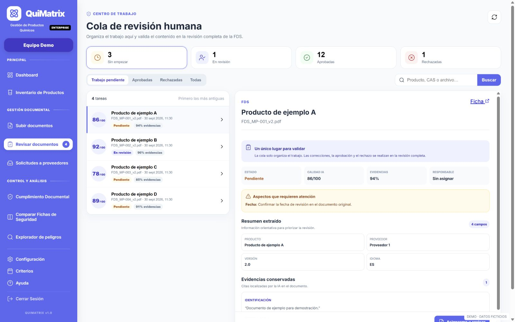The width and height of the screenshot is (515, 322).
Task: Open the Ficha link
Action: point(480,101)
